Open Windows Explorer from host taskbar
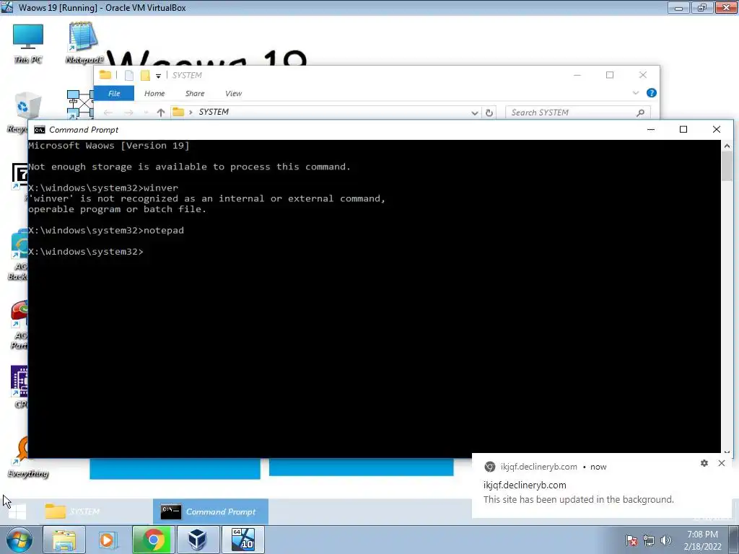 pos(64,540)
